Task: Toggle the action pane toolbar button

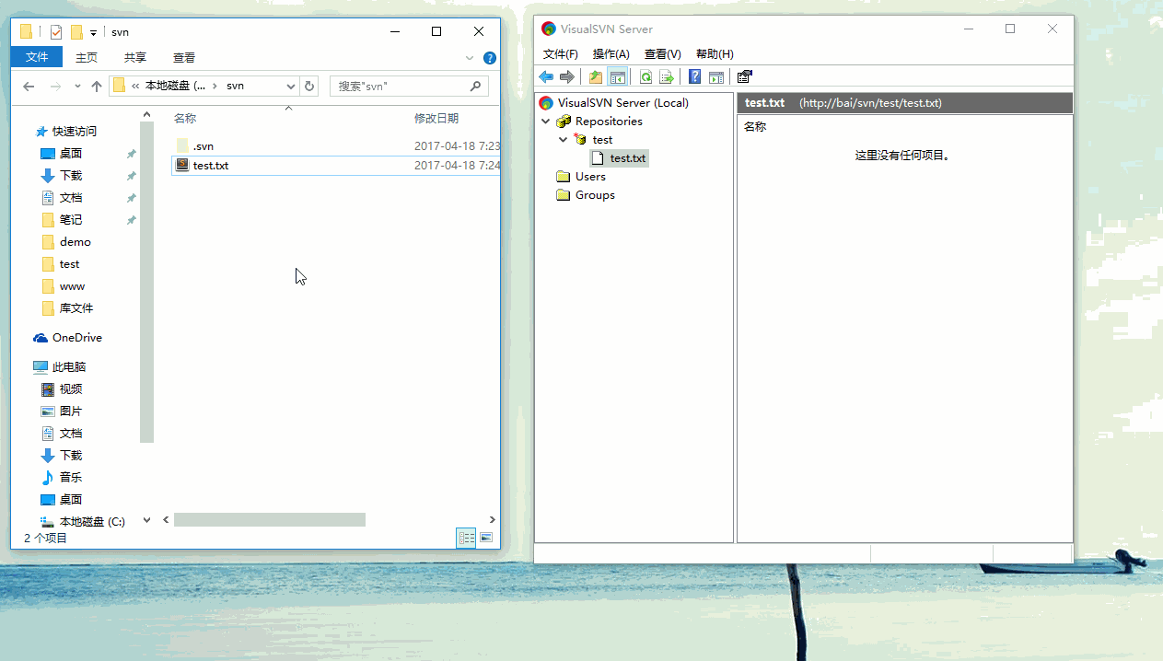Action: tap(716, 77)
